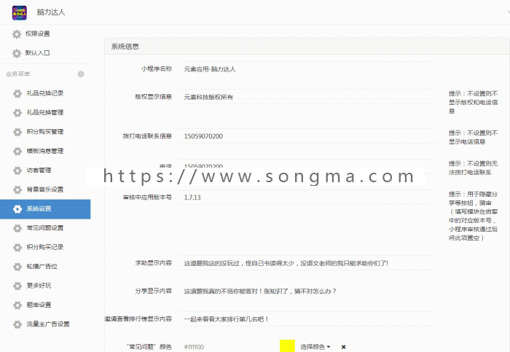Click the #ffff00 color code field

(x=229, y=347)
